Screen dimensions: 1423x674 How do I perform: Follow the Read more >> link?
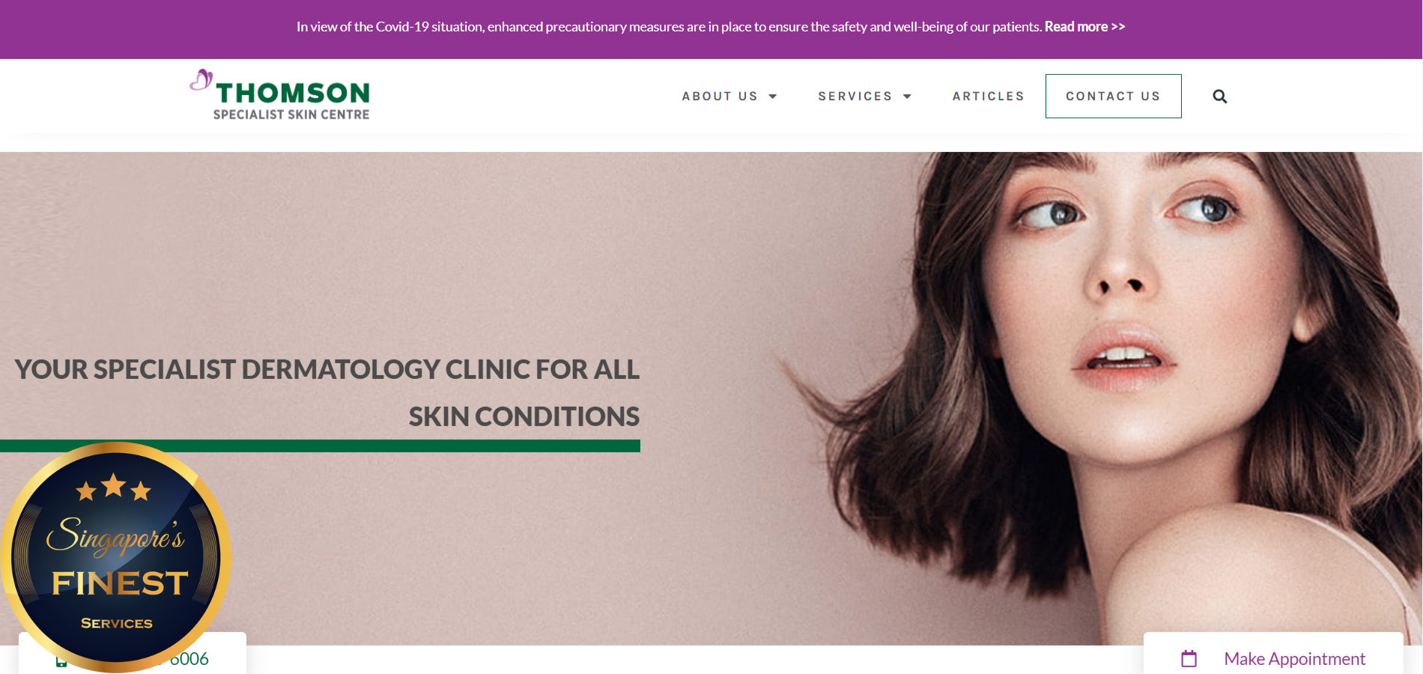[x=1084, y=27]
